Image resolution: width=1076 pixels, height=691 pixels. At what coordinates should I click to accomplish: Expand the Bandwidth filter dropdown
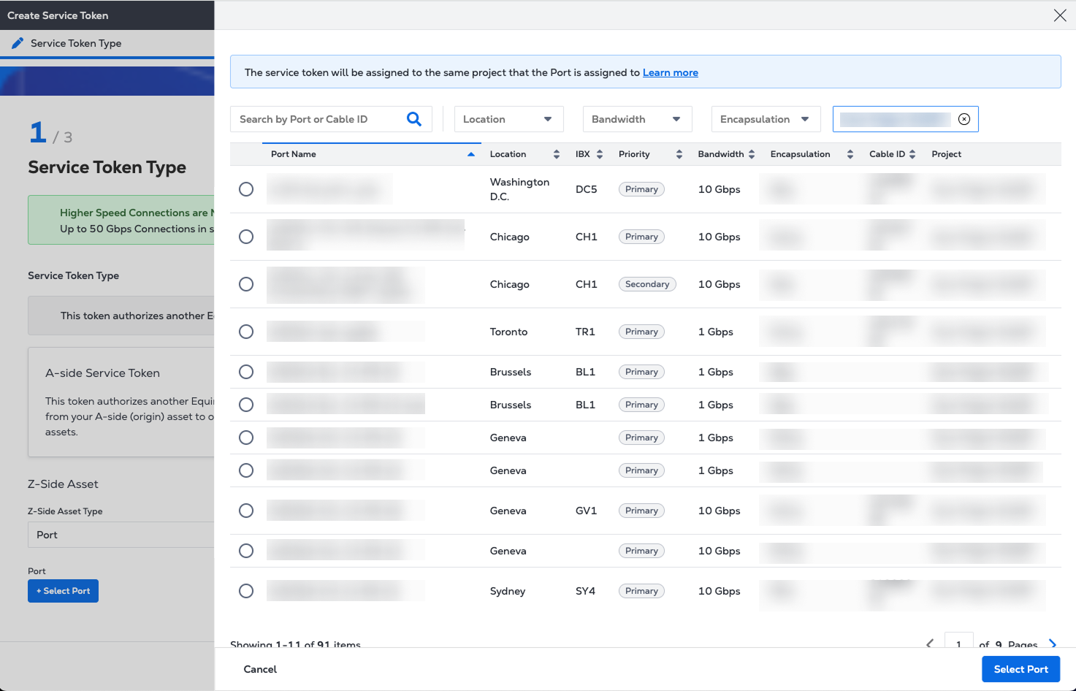point(636,119)
